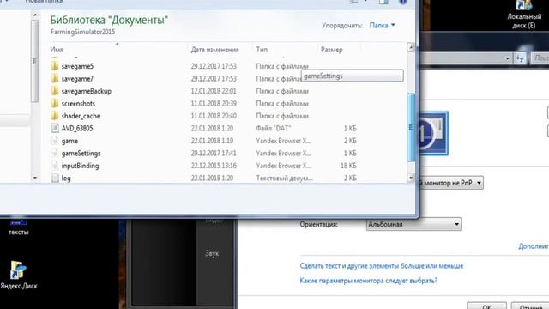Viewport: 549px width, 309px height.
Task: Click the OK button in display settings
Action: point(486,306)
